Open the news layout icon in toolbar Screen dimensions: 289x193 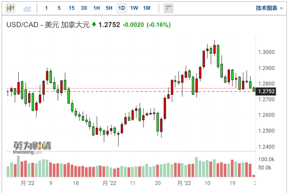click(x=168, y=8)
